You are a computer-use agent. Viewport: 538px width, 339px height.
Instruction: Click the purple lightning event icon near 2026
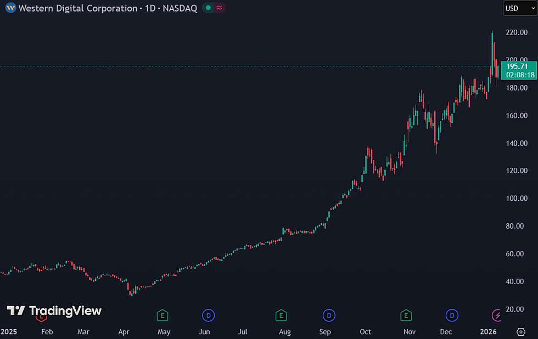(x=496, y=315)
